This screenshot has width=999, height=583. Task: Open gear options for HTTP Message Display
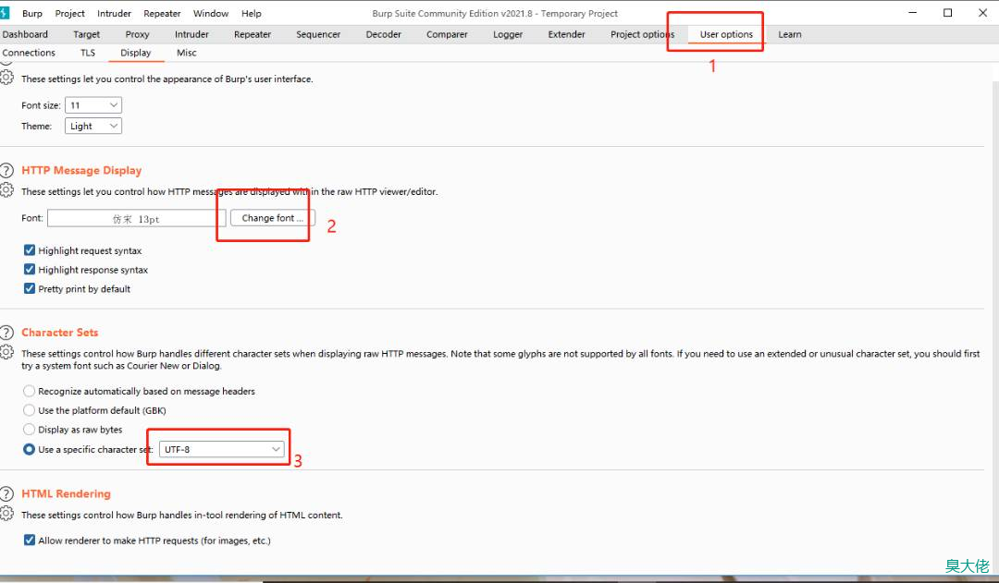(6, 189)
